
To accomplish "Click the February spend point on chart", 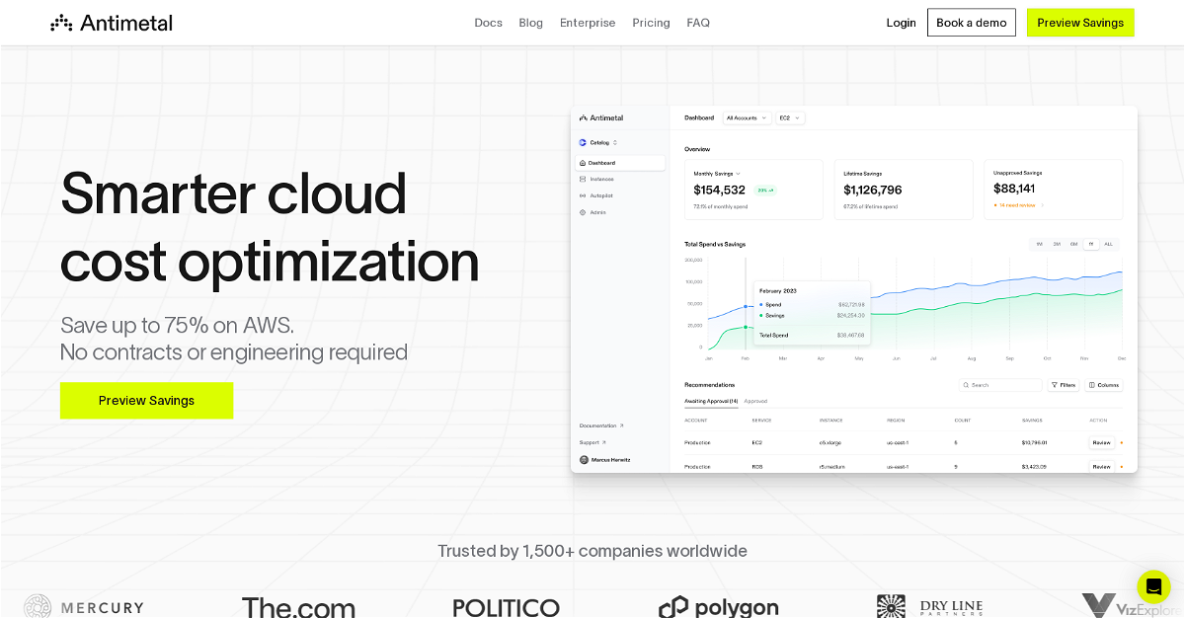I will pyautogui.click(x=746, y=306).
